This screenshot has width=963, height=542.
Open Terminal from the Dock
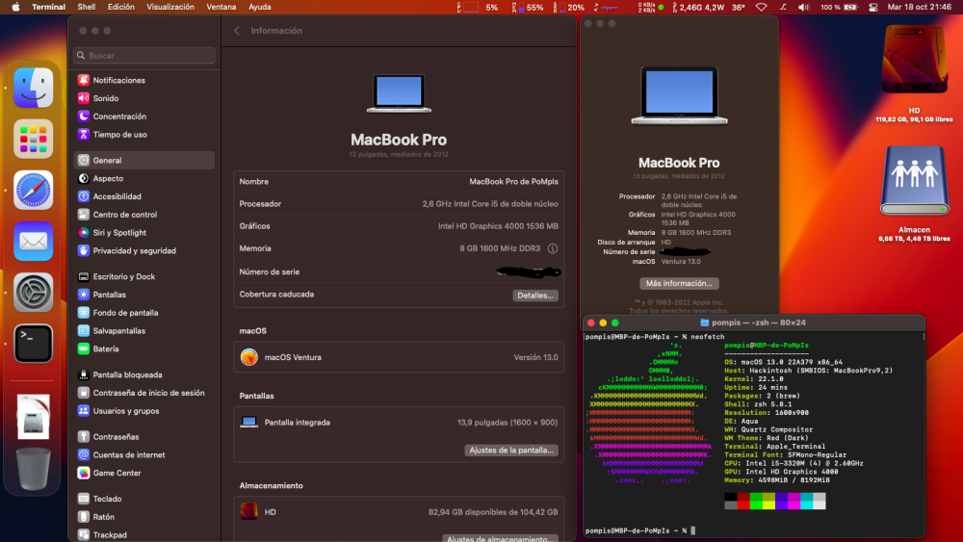[x=33, y=343]
